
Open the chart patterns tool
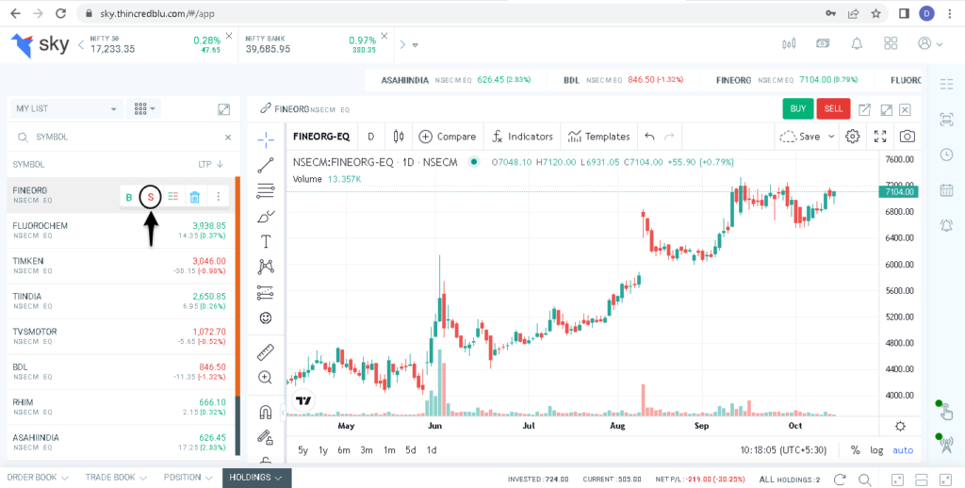pos(266,267)
